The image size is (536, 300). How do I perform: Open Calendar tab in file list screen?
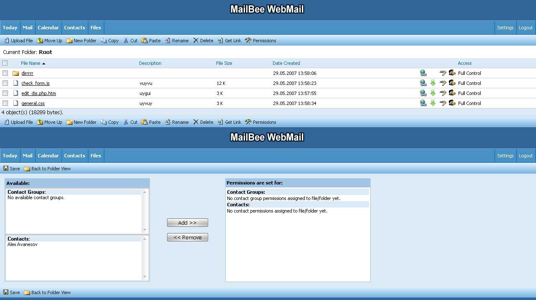48,28
